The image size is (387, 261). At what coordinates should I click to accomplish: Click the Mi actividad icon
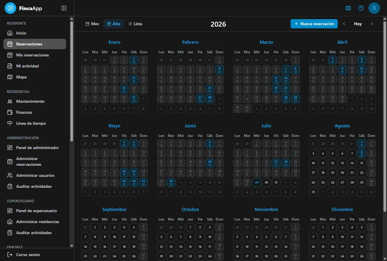point(10,66)
